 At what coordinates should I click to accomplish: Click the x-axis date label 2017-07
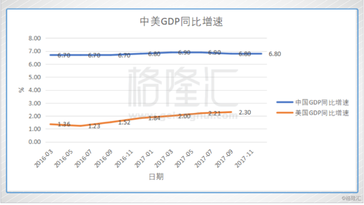click(x=204, y=159)
